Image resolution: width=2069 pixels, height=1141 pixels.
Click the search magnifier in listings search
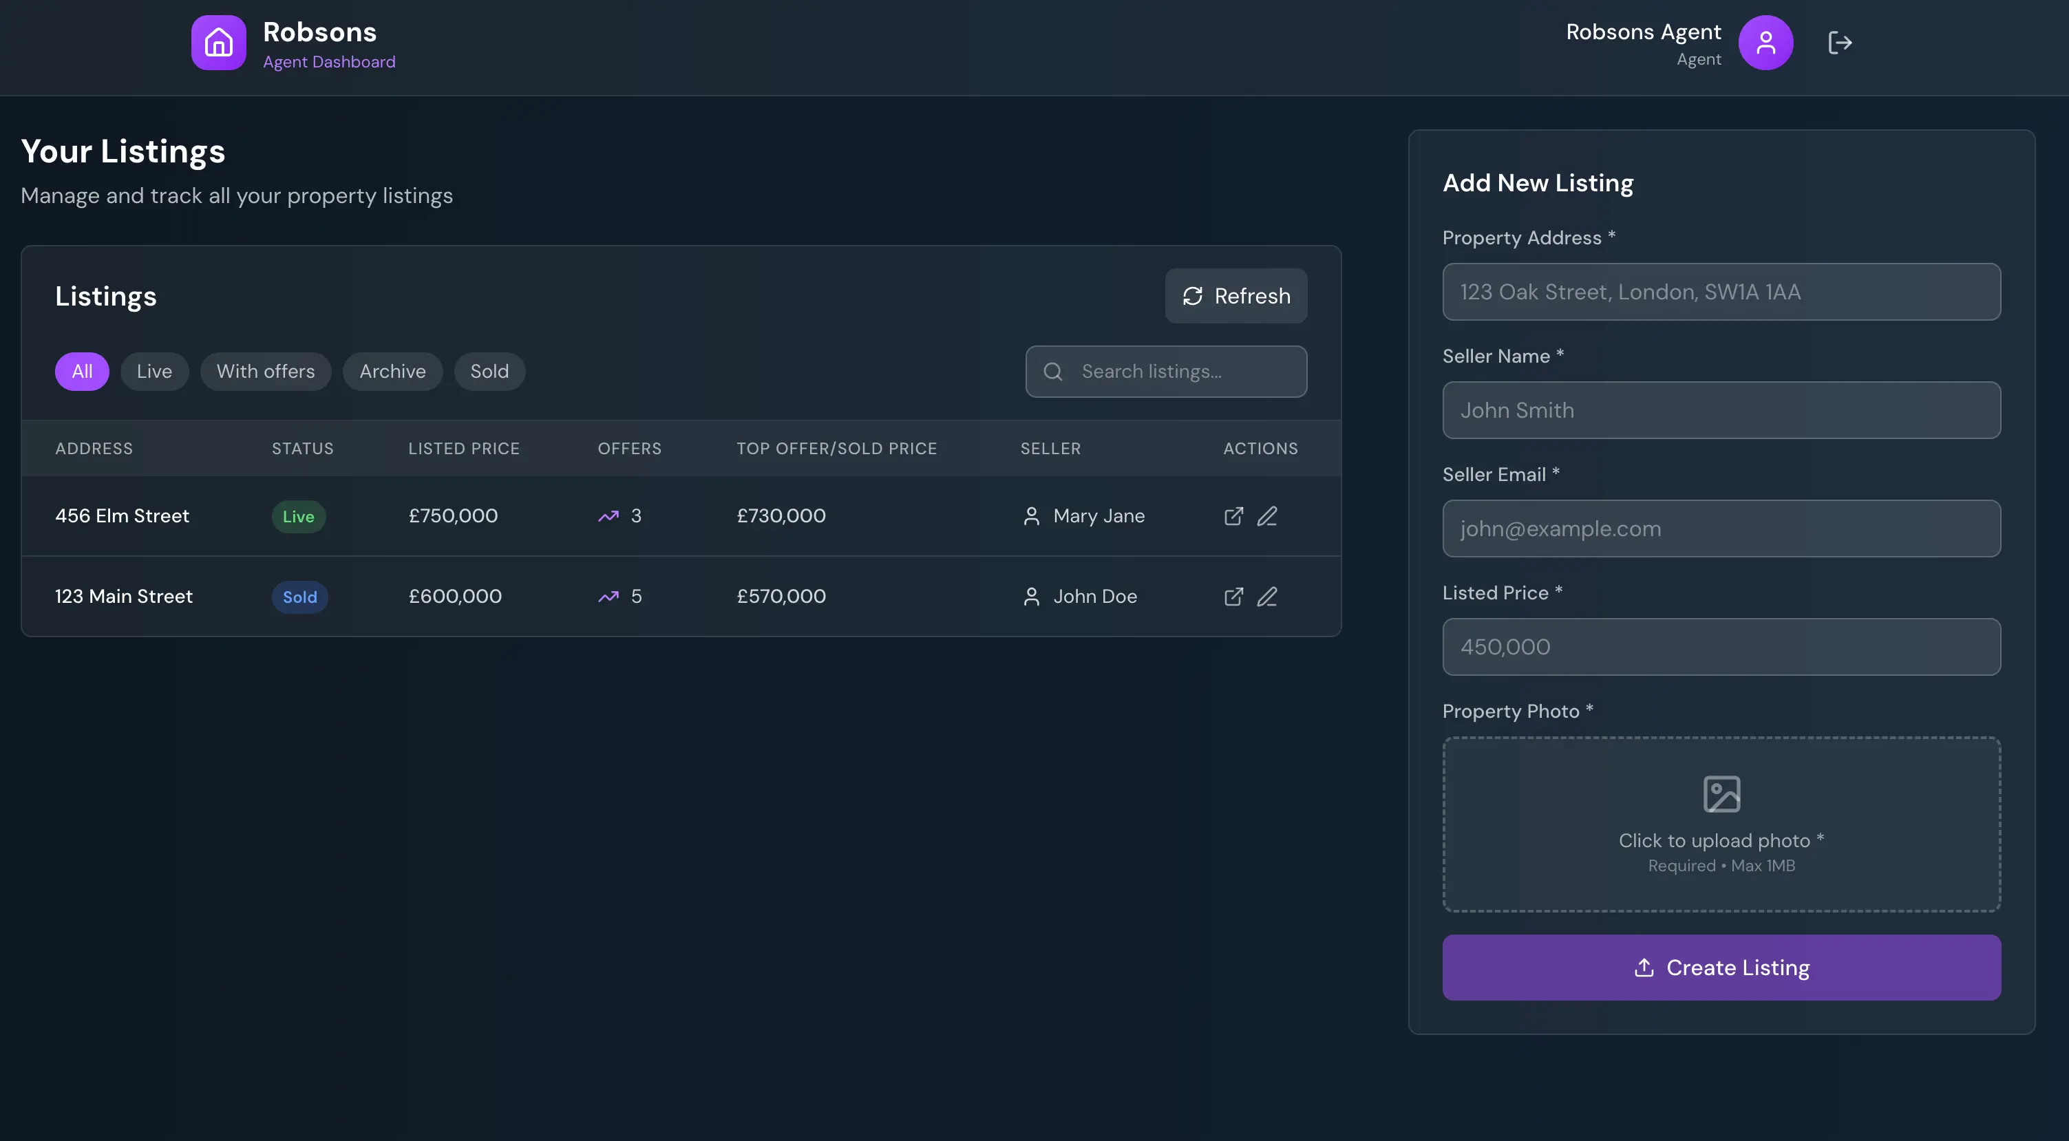click(x=1053, y=372)
